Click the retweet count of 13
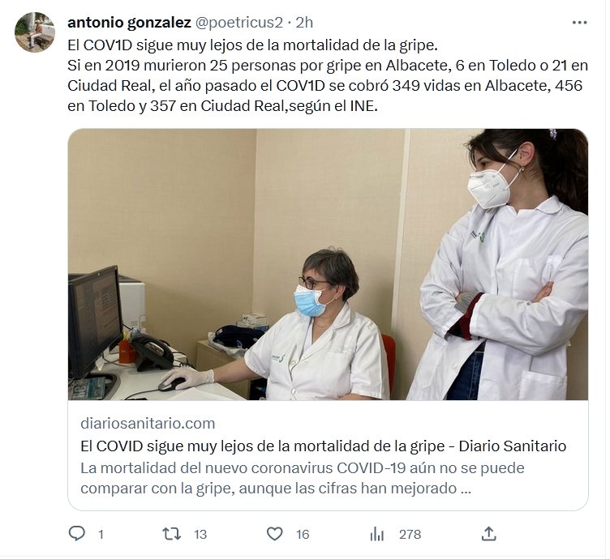Image resolution: width=610 pixels, height=559 pixels. (x=200, y=535)
